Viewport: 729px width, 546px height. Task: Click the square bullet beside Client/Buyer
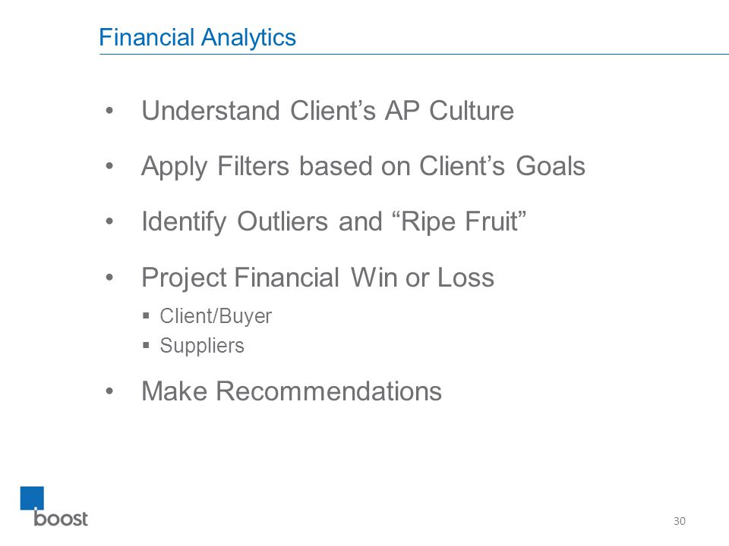click(146, 315)
